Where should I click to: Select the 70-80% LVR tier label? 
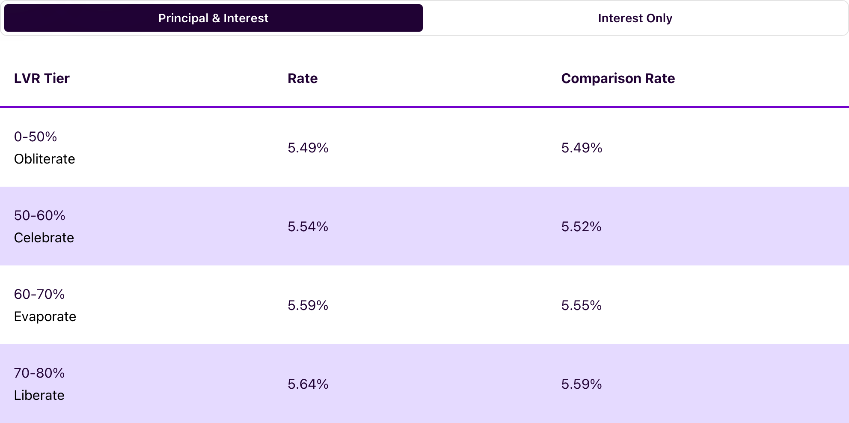tap(39, 373)
